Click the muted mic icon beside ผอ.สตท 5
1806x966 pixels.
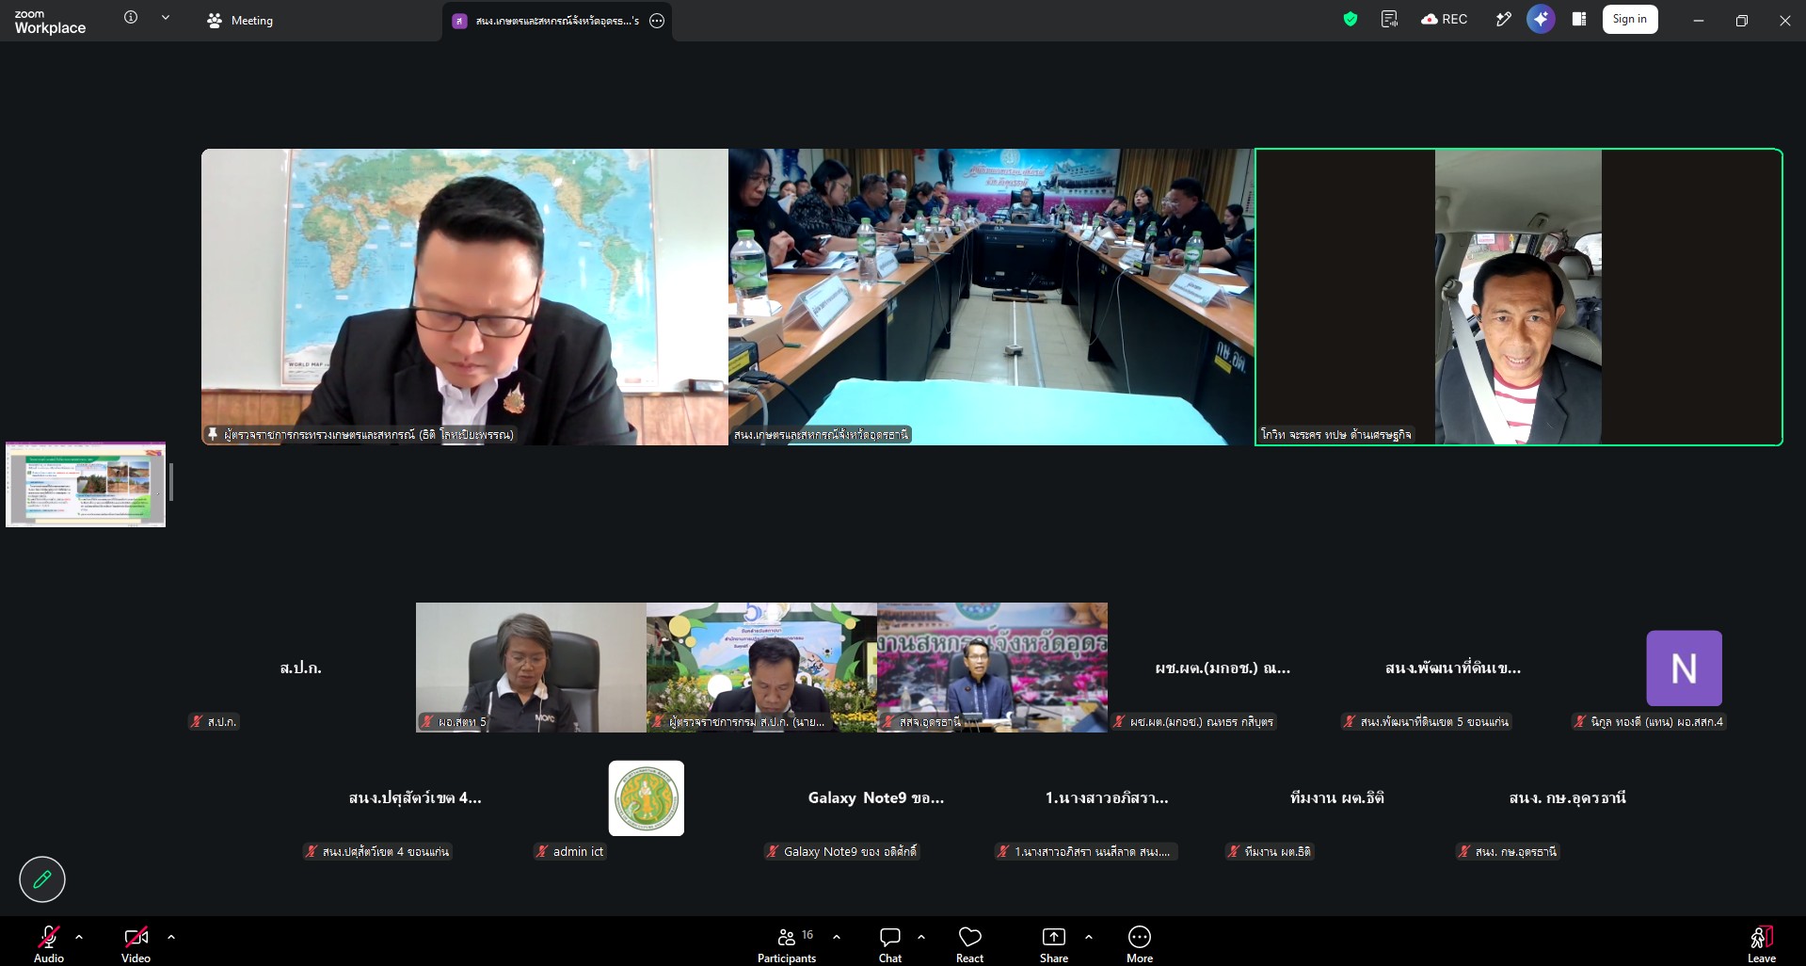(x=427, y=721)
